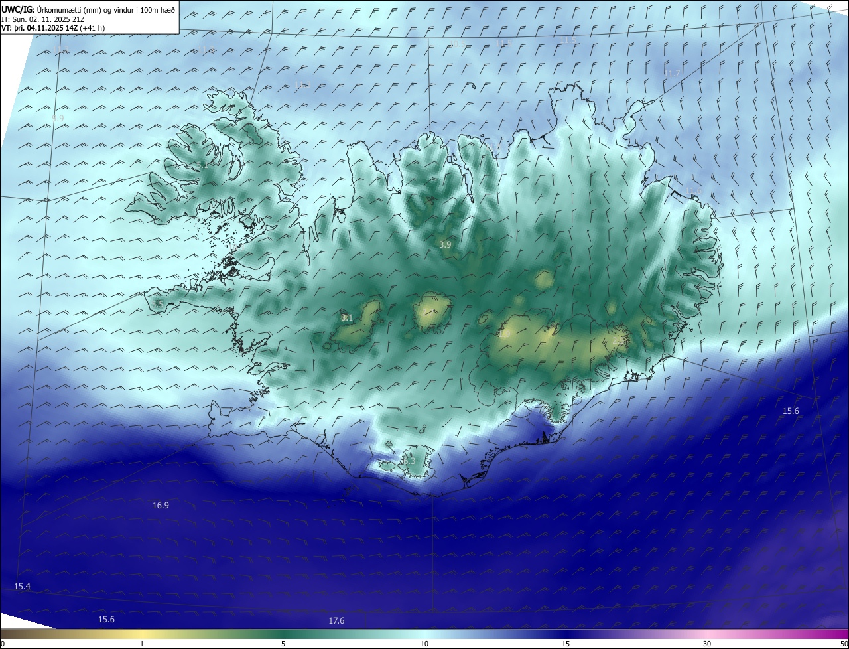Click the 30 tick on the color scale
The width and height of the screenshot is (849, 649).
click(x=707, y=644)
